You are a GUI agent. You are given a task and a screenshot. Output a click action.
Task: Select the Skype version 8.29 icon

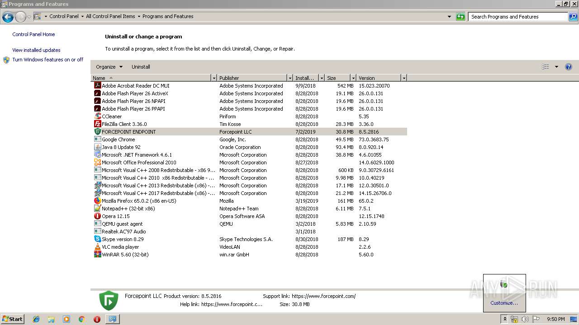[x=97, y=239]
